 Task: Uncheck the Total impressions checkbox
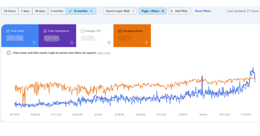pos(45,31)
